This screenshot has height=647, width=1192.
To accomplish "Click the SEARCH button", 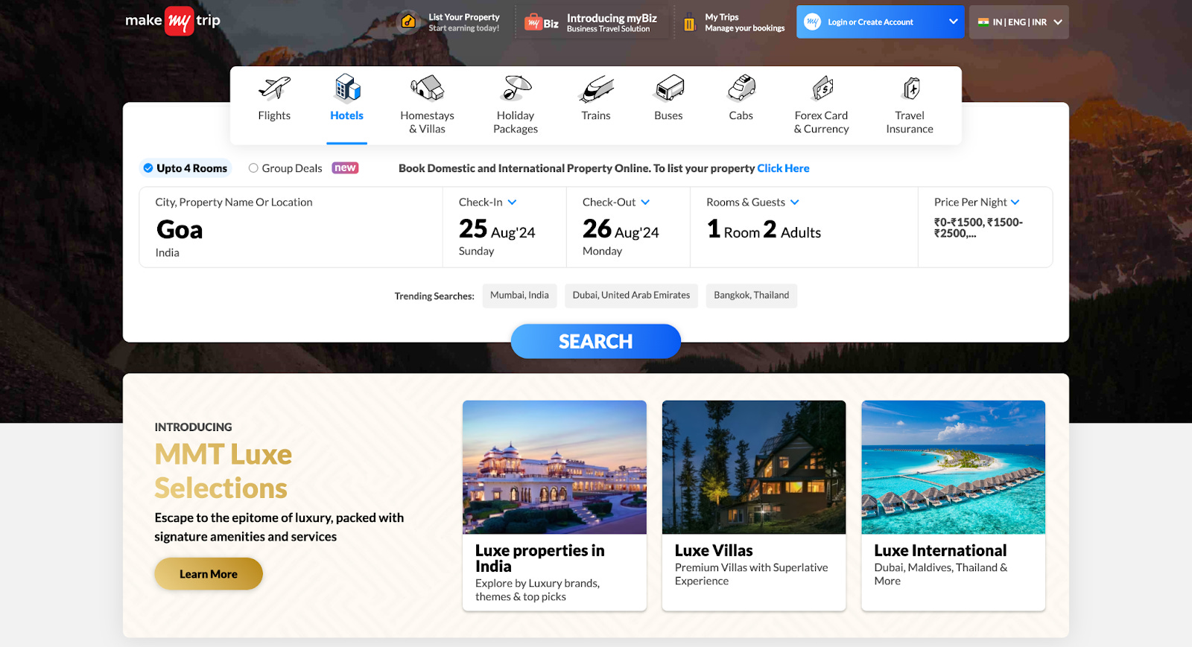I will pos(596,341).
